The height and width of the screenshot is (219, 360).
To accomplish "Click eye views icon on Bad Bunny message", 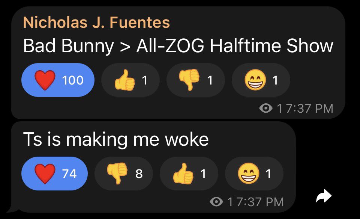I will [266, 109].
